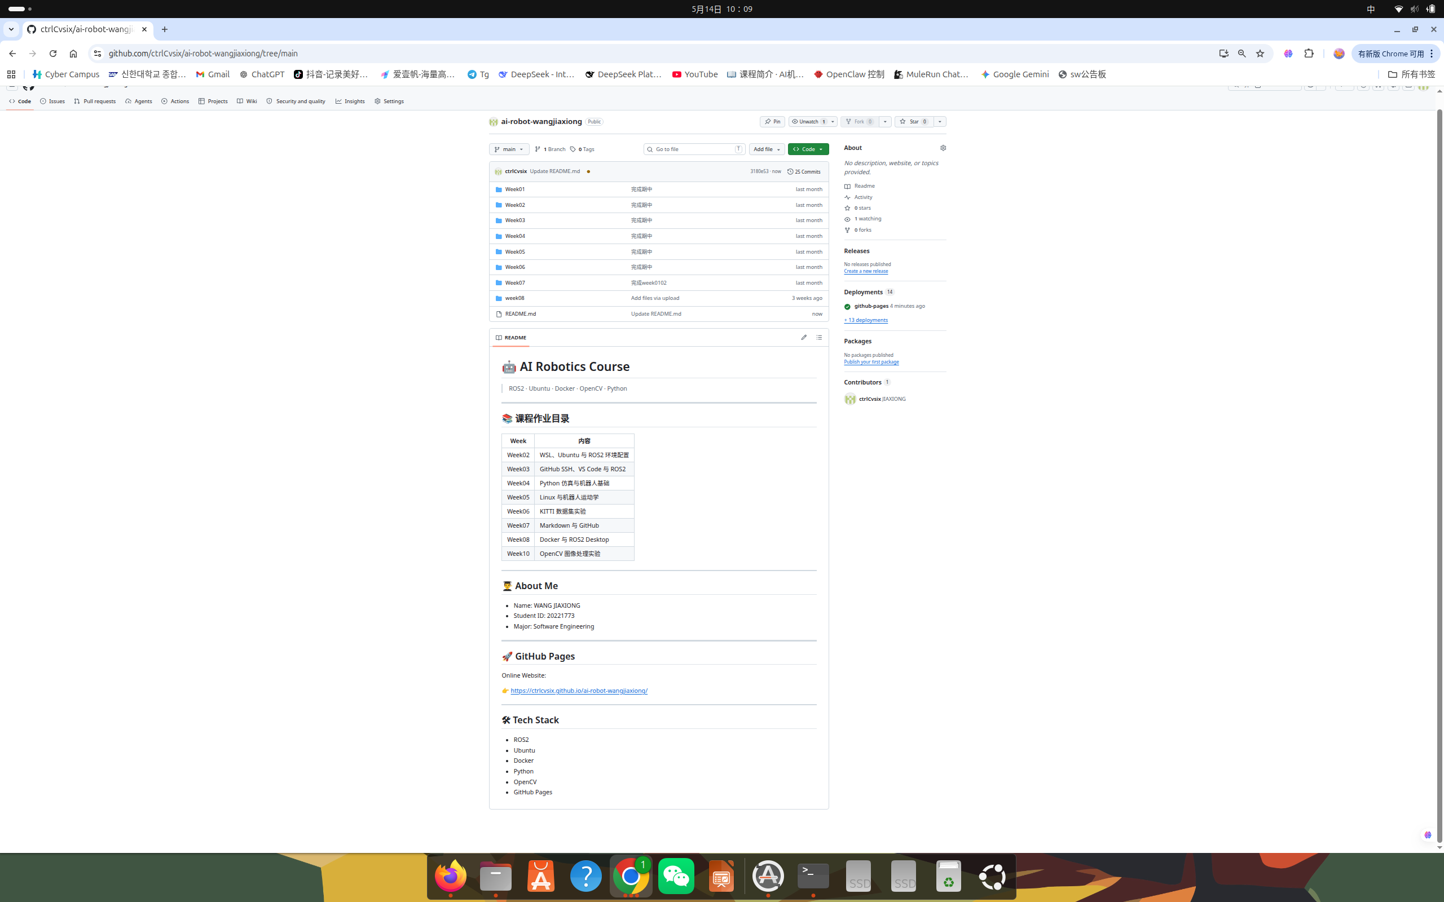Open the repository Settings tab

pyautogui.click(x=389, y=101)
